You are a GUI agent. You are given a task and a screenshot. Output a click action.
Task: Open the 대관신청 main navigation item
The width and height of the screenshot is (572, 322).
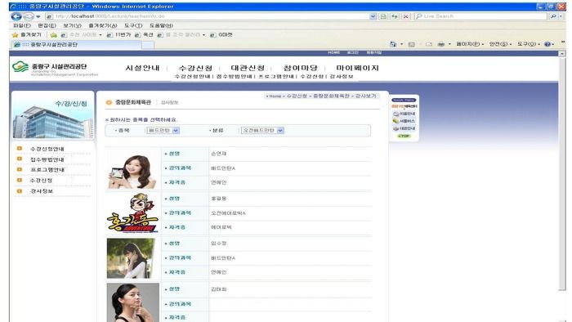pos(248,68)
